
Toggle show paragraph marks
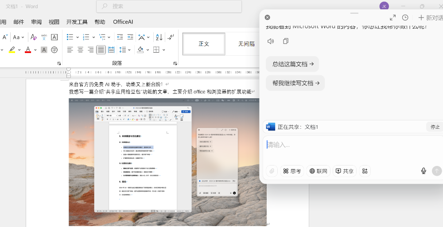click(x=171, y=37)
